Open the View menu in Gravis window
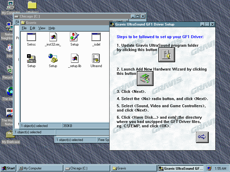The height and width of the screenshot is (172, 230). 42,28
